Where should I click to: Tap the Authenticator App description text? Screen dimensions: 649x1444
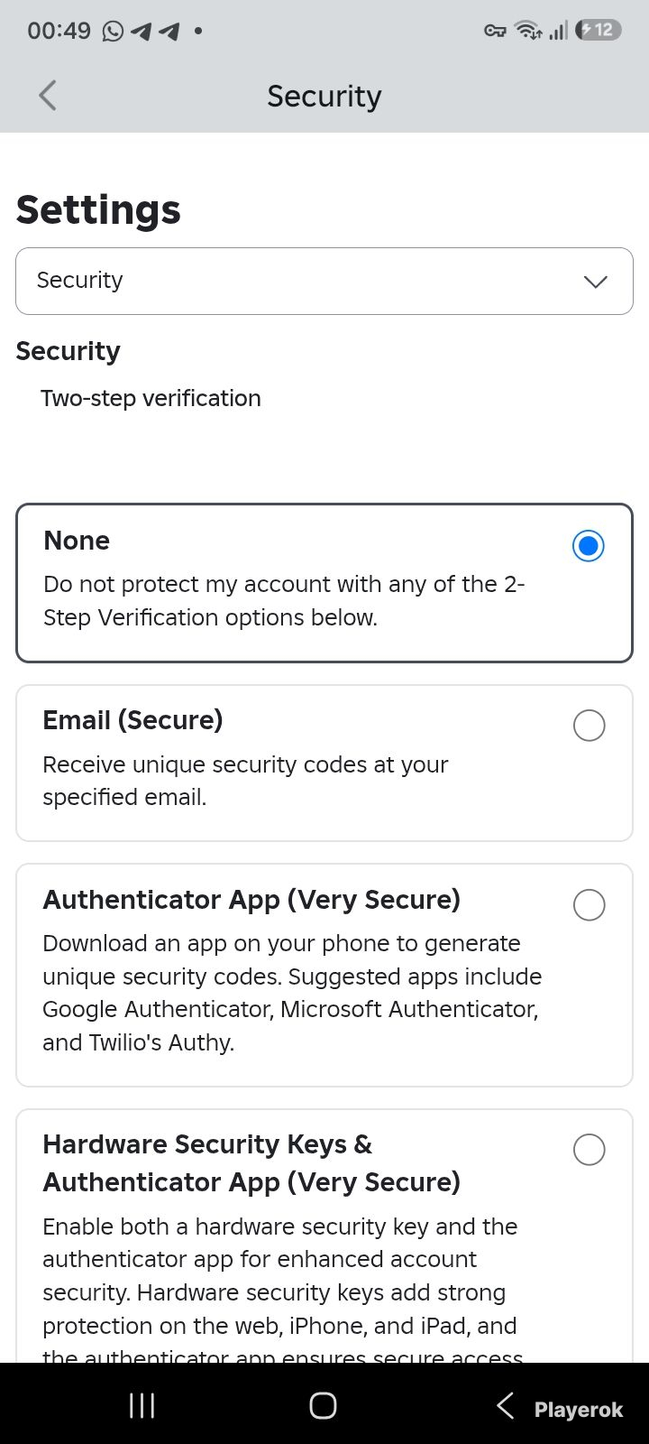point(292,993)
